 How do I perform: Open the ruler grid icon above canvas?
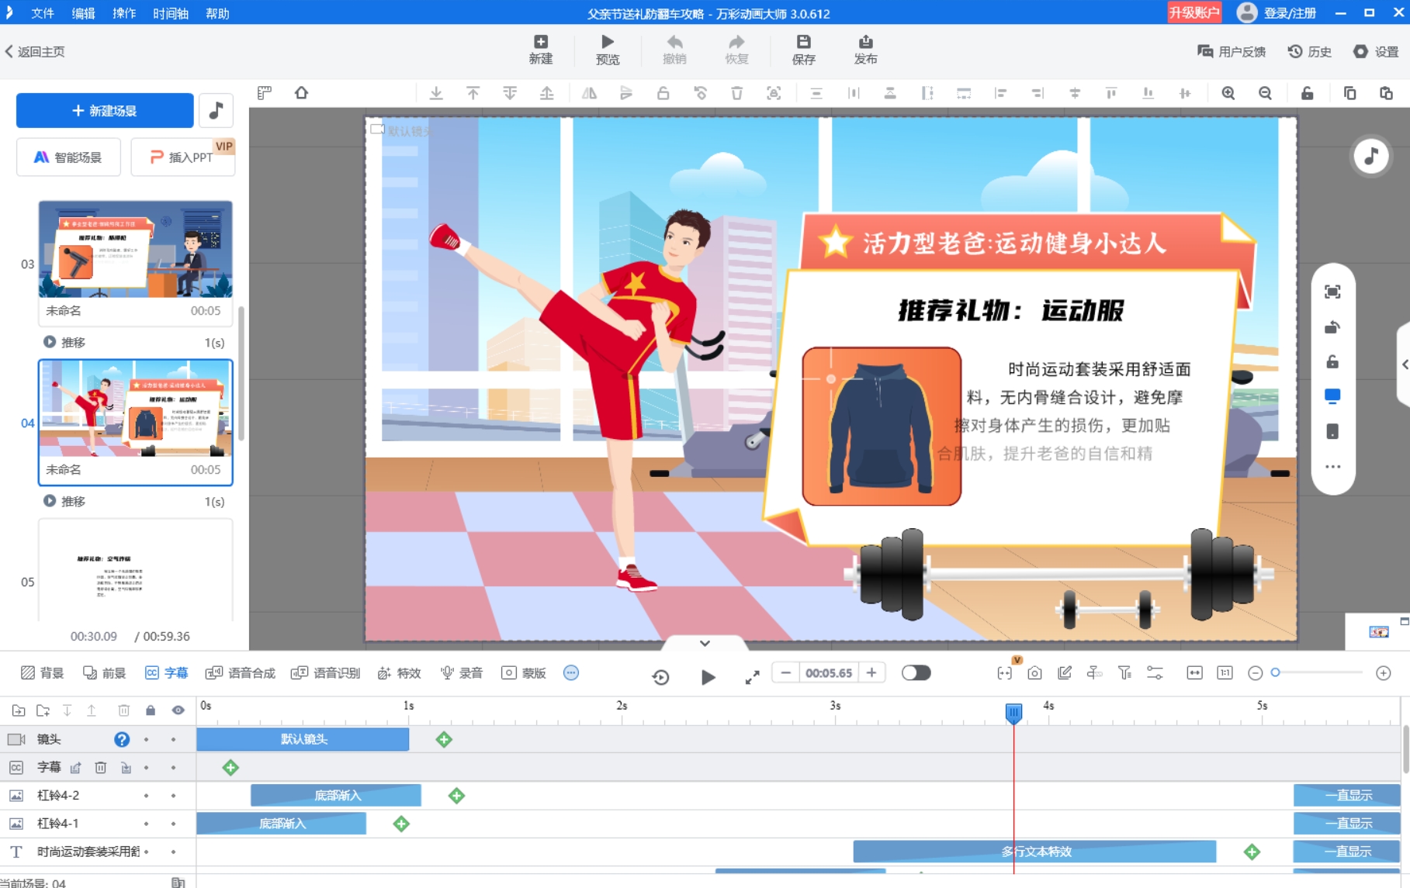(x=265, y=93)
